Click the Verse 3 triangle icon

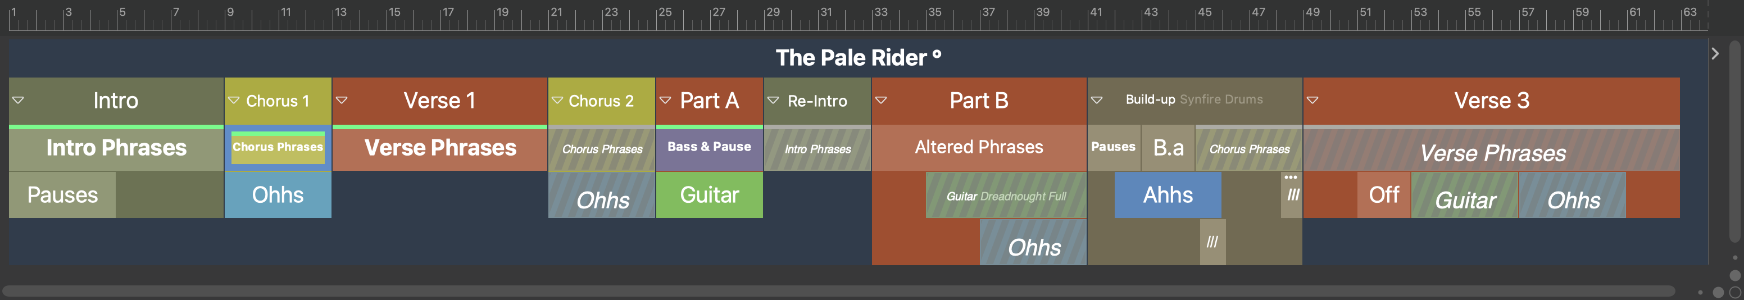[1312, 100]
